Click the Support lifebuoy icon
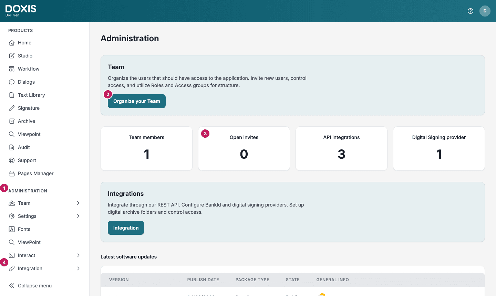Viewport: 496px width, 296px height. click(x=12, y=160)
